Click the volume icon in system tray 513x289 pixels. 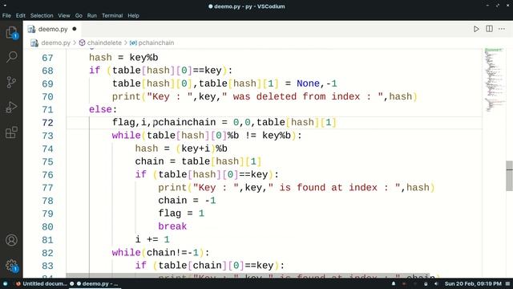click(436, 283)
